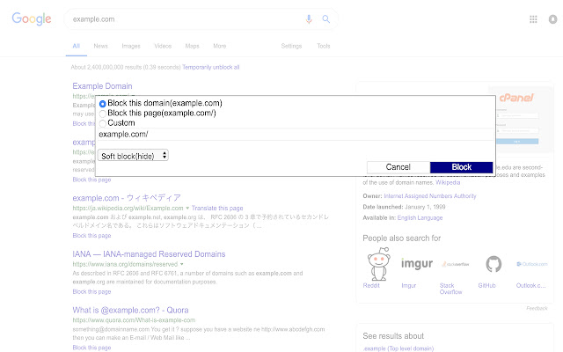This screenshot has height=352, width=563.
Task: Open the Reddit alien icon
Action: 378,264
